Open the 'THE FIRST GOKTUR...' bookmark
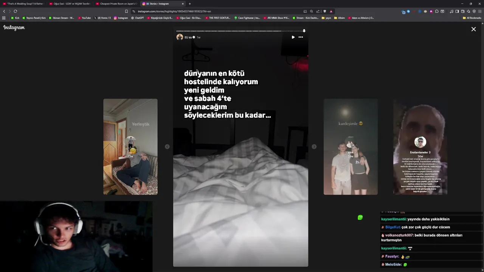 click(x=218, y=18)
